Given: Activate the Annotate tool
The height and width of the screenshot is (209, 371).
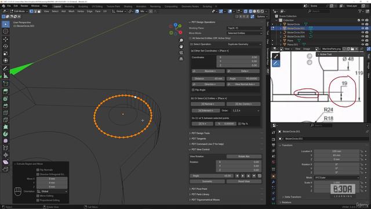Looking at the screenshot, I should point(5,69).
